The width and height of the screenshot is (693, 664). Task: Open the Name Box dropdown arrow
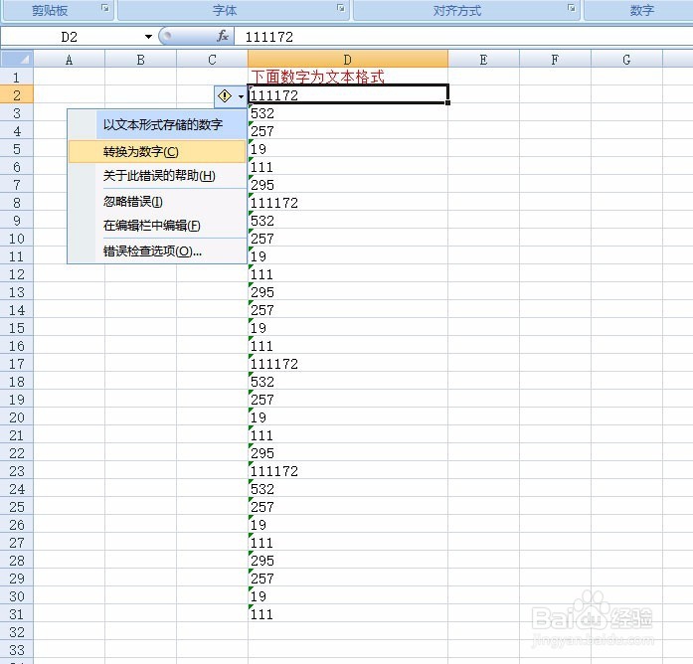pos(148,37)
